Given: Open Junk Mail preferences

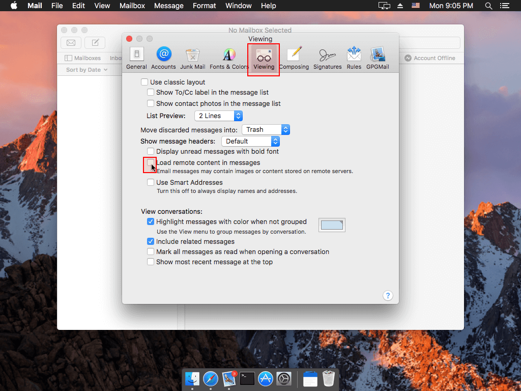Looking at the screenshot, I should pyautogui.click(x=192, y=58).
